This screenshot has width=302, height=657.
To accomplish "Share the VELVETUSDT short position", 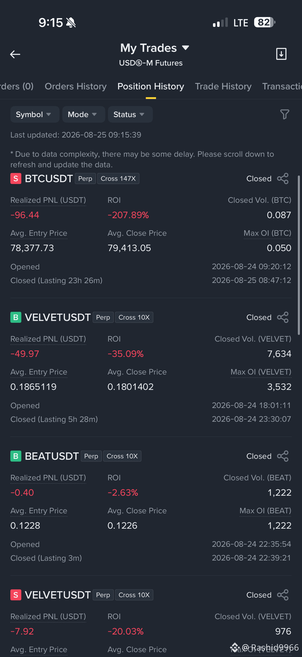I will 283,595.
